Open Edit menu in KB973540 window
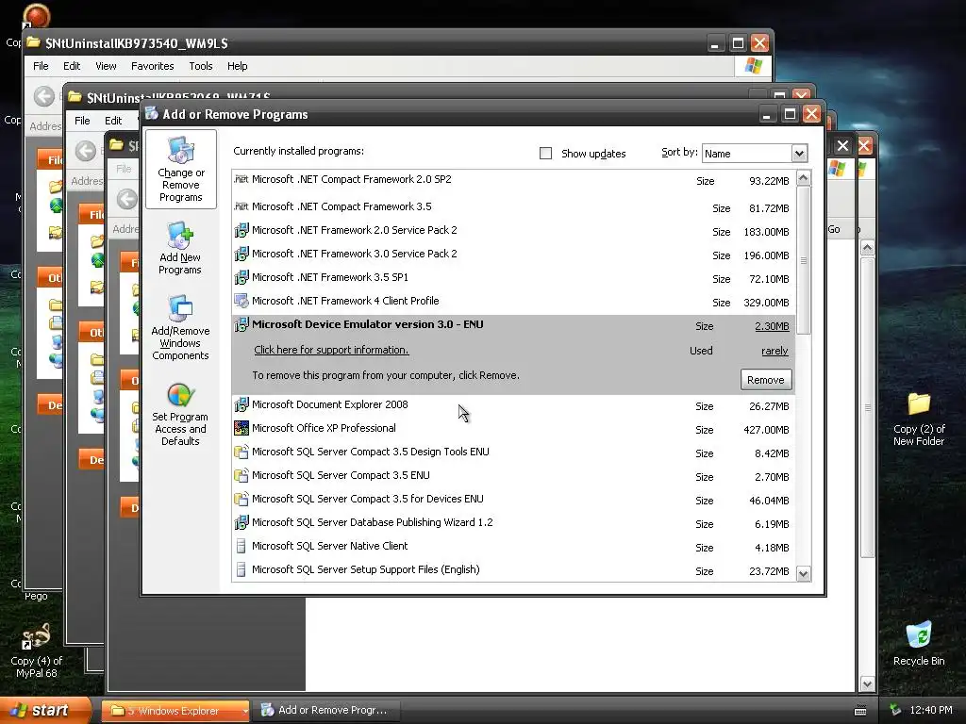Image resolution: width=966 pixels, height=724 pixels. (x=72, y=66)
